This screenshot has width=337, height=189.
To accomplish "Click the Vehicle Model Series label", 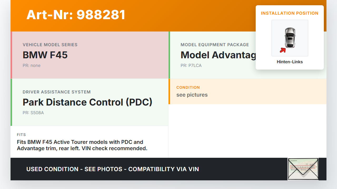I will tap(50, 45).
